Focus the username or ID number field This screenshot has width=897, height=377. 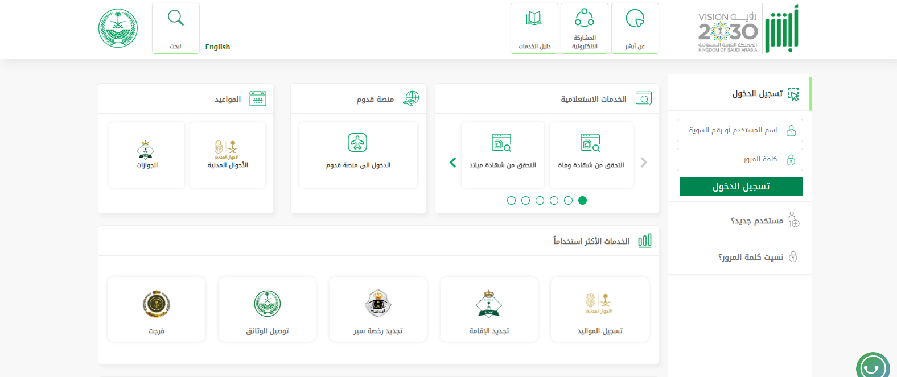[729, 130]
